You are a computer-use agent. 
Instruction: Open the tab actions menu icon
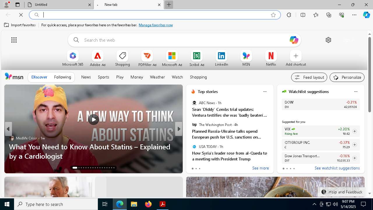(17, 5)
